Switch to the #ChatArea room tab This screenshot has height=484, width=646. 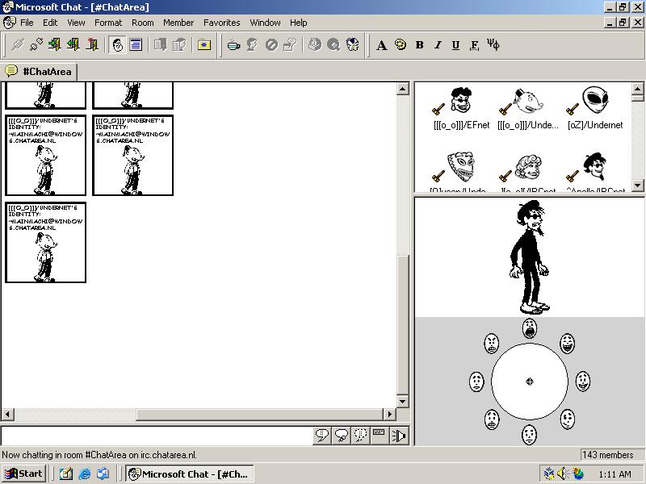coord(39,72)
